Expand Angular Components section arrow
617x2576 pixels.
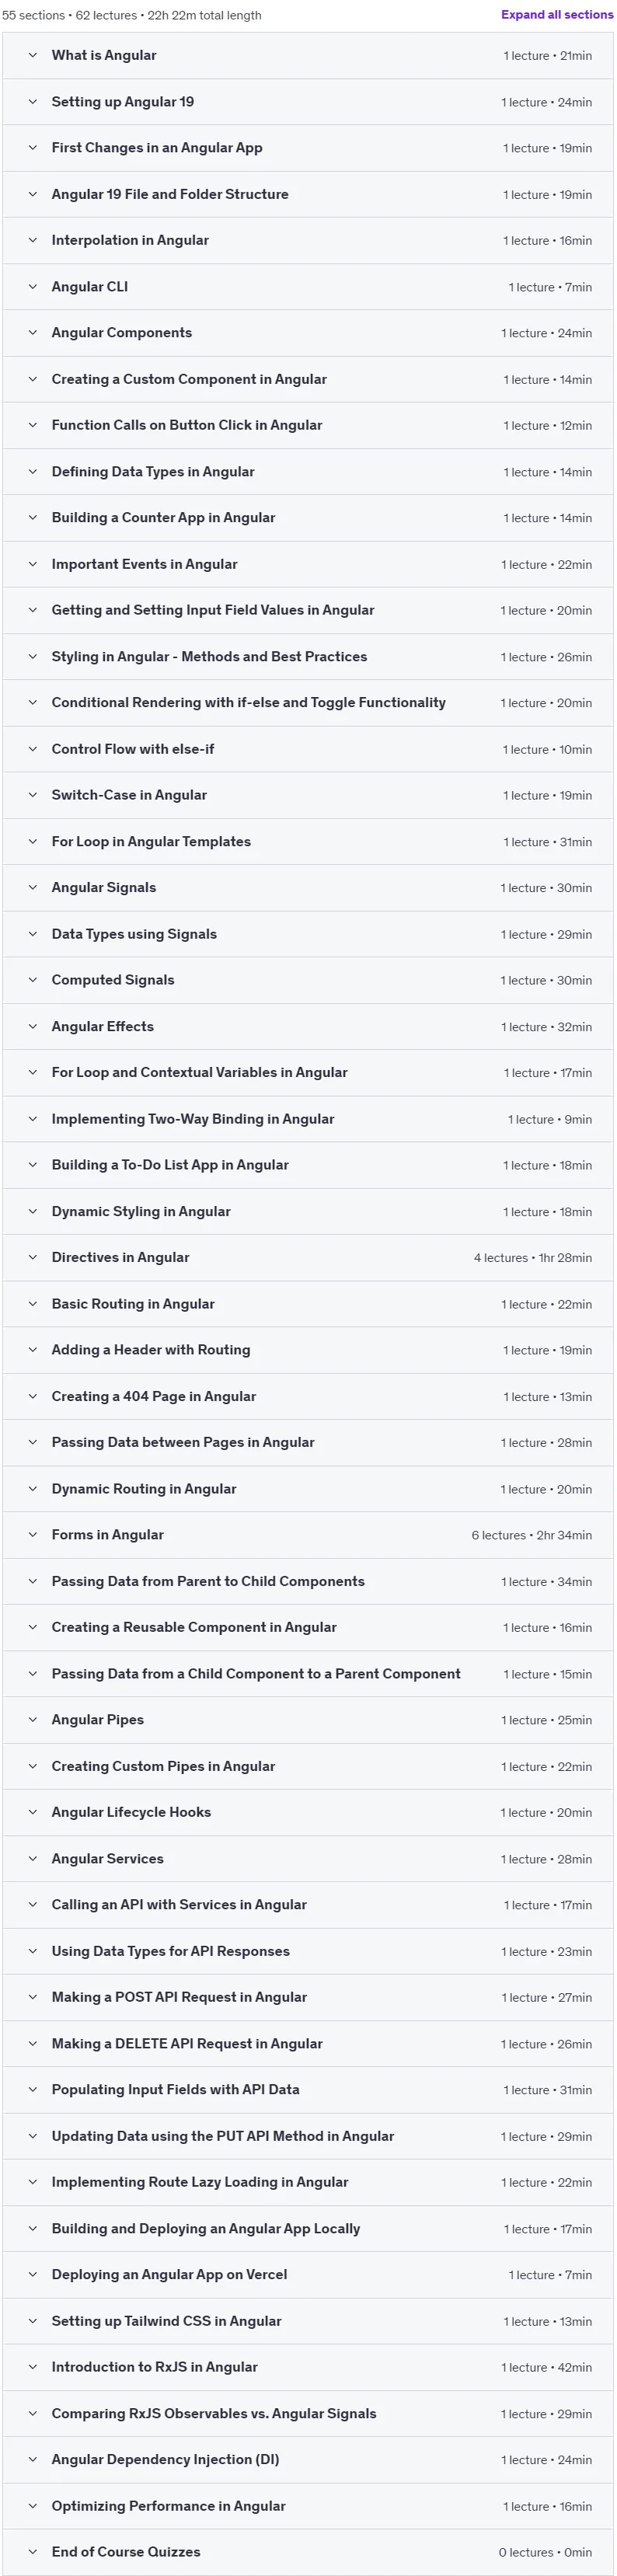(32, 333)
